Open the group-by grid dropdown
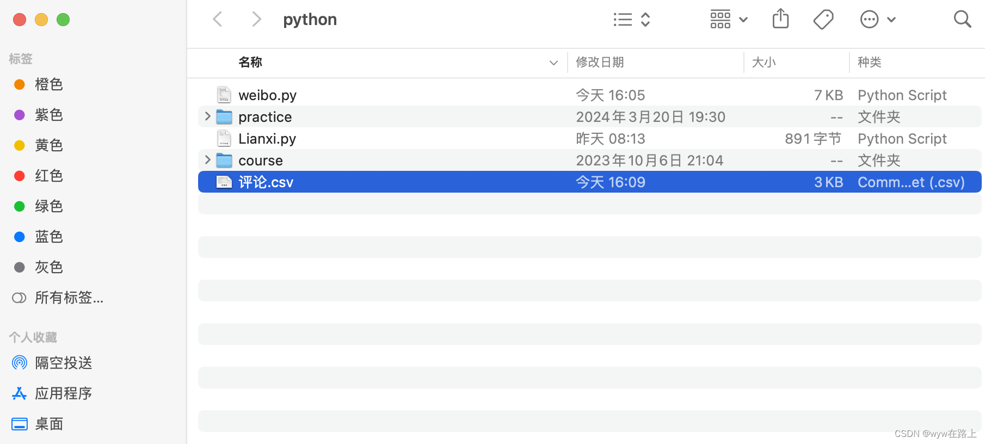 729,20
